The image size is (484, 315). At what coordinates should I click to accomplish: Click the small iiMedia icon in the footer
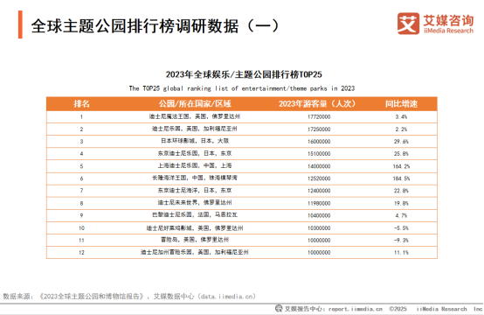[x=279, y=308]
